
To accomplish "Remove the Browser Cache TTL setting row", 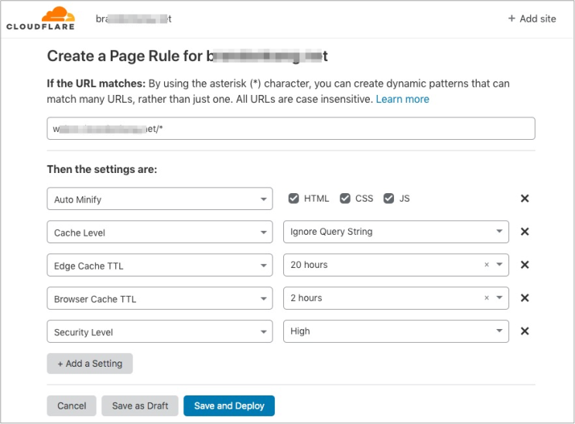I will pos(525,298).
